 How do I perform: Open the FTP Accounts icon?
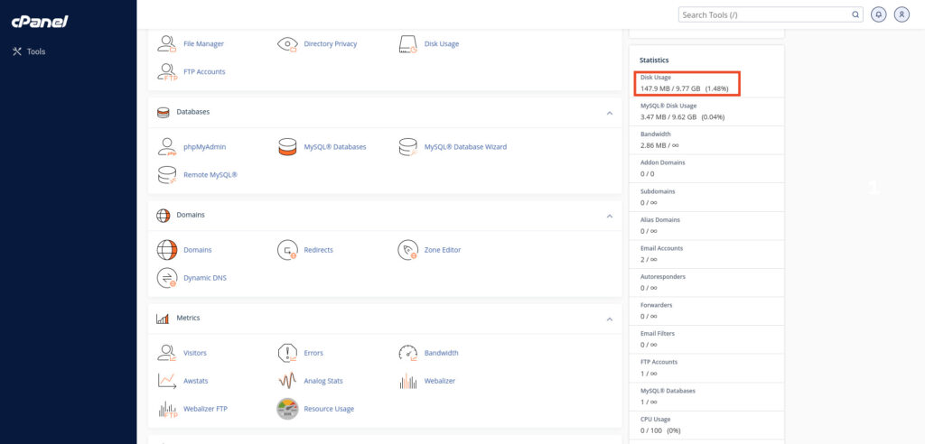pos(167,71)
